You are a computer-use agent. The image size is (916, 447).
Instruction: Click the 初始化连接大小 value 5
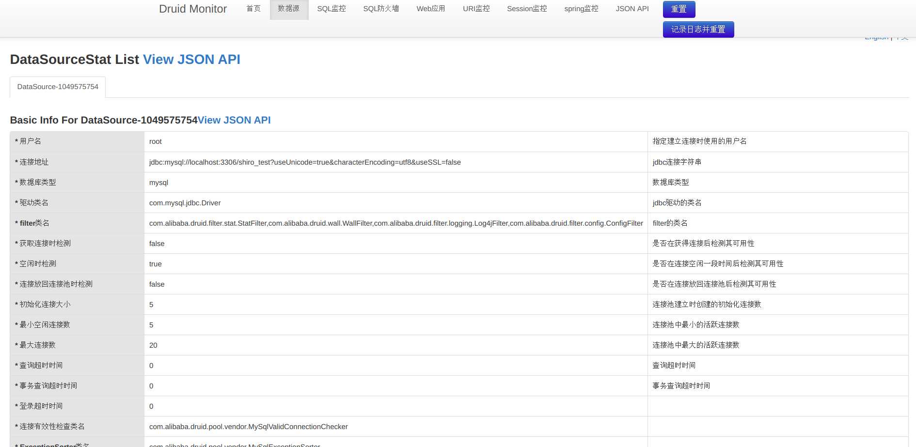[x=151, y=305]
